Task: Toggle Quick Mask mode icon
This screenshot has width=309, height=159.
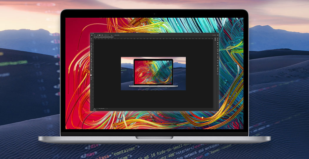Action: [91, 77]
